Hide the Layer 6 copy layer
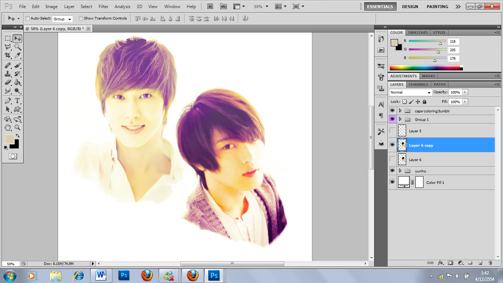 [x=392, y=145]
